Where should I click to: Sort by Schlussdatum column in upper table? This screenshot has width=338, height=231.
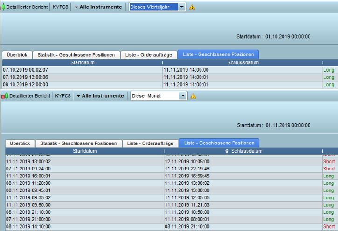[243, 63]
